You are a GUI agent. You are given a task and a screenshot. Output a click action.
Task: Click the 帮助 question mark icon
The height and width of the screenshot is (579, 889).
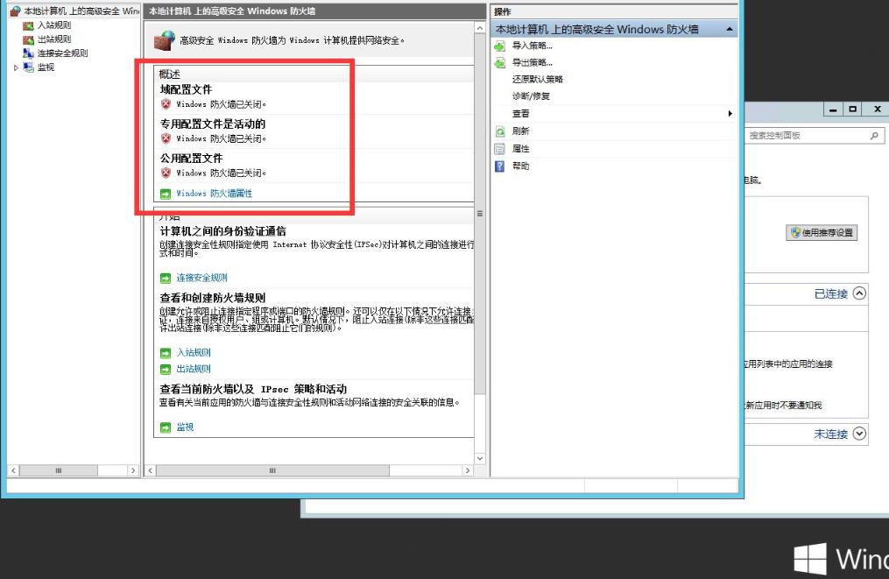click(500, 166)
